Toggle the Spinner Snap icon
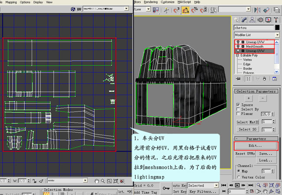282x195 pixels. pyautogui.click(x=203, y=10)
